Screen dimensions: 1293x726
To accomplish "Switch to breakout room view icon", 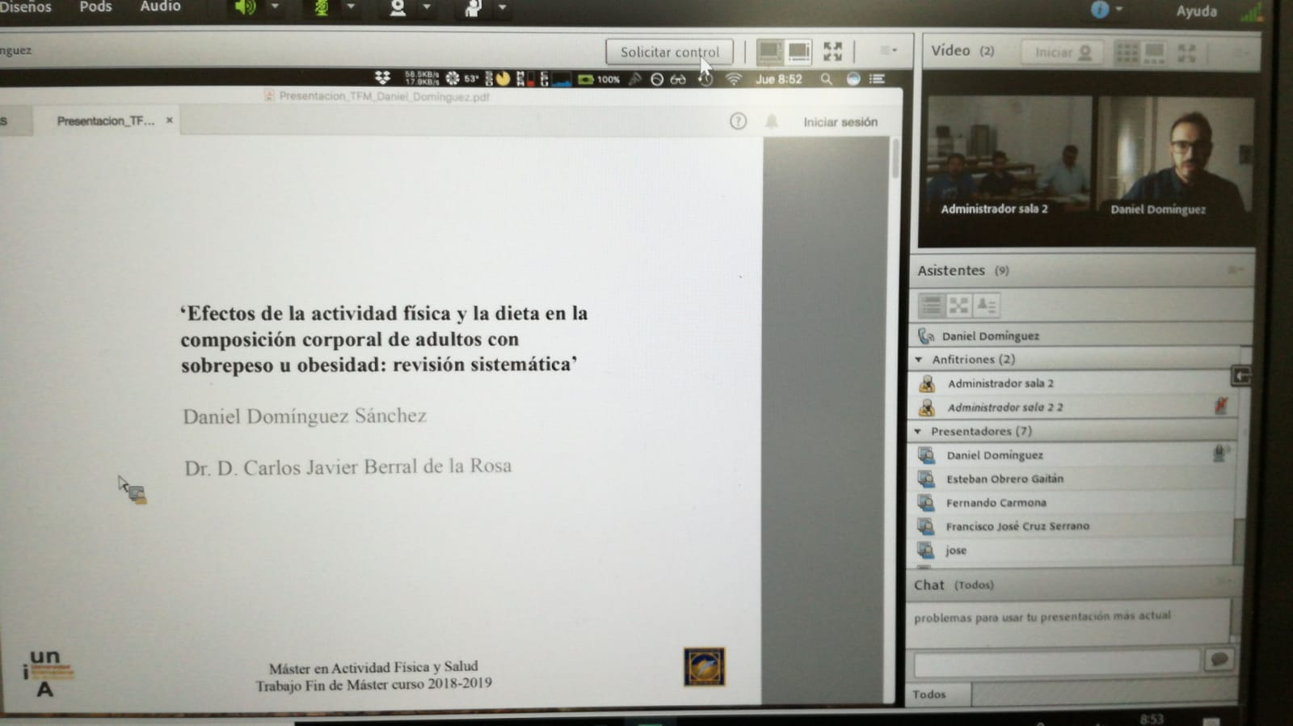I will tap(959, 306).
